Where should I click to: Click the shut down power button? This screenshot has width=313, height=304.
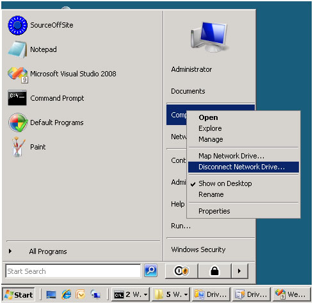tap(181, 271)
